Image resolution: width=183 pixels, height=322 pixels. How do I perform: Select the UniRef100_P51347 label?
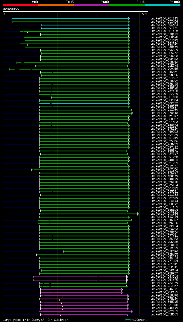coord(164,116)
